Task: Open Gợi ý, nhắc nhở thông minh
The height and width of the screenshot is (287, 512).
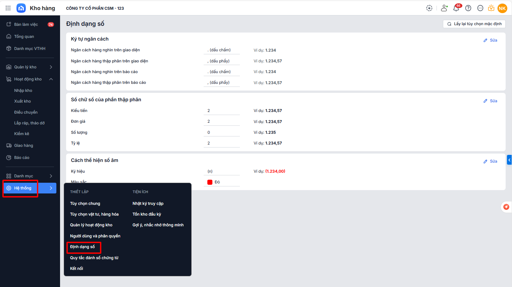Action: (x=158, y=225)
